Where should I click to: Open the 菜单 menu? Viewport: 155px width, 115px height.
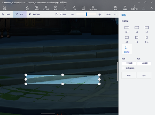pyautogui.click(x=5, y=7)
